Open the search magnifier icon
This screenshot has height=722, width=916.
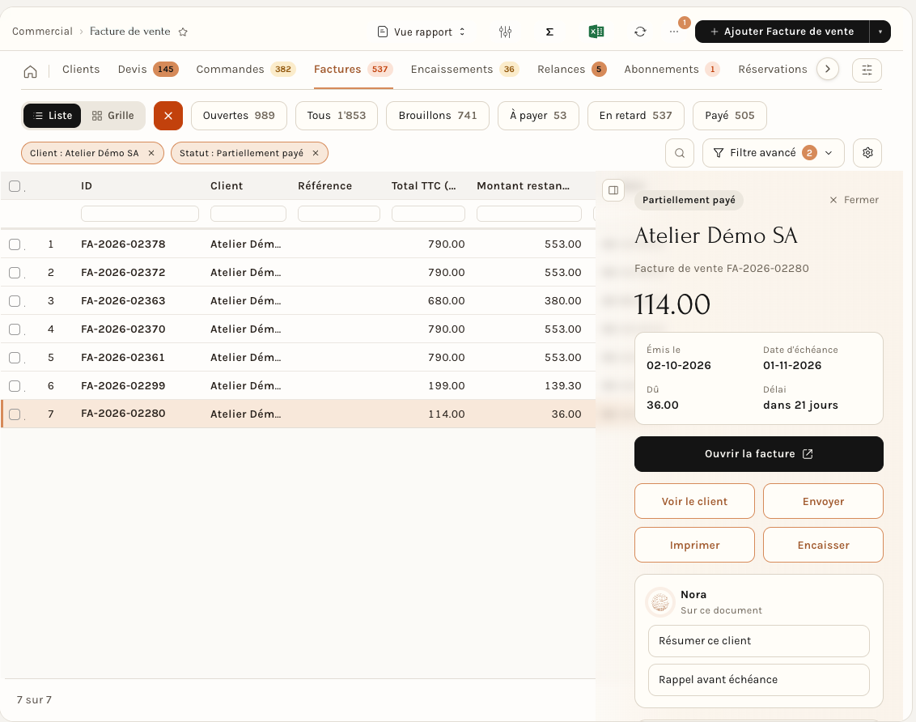point(680,153)
